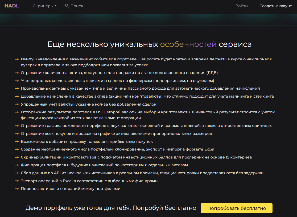Click the colored word особенностей in heading
This screenshot has width=297, height=217.
pyautogui.click(x=188, y=44)
